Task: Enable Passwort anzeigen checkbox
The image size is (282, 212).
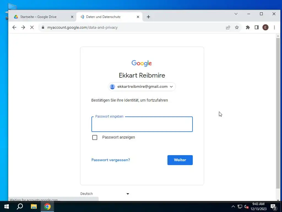Action: (x=95, y=137)
